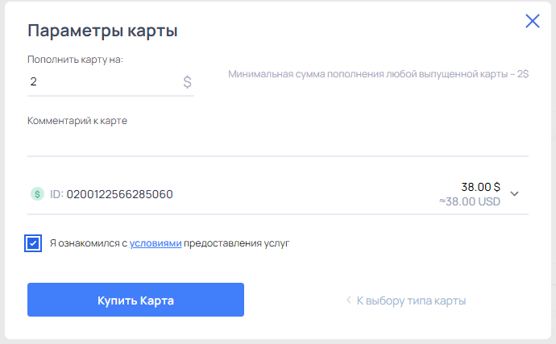Click the Комментарий к карте label
The image size is (556, 344).
coord(77,121)
